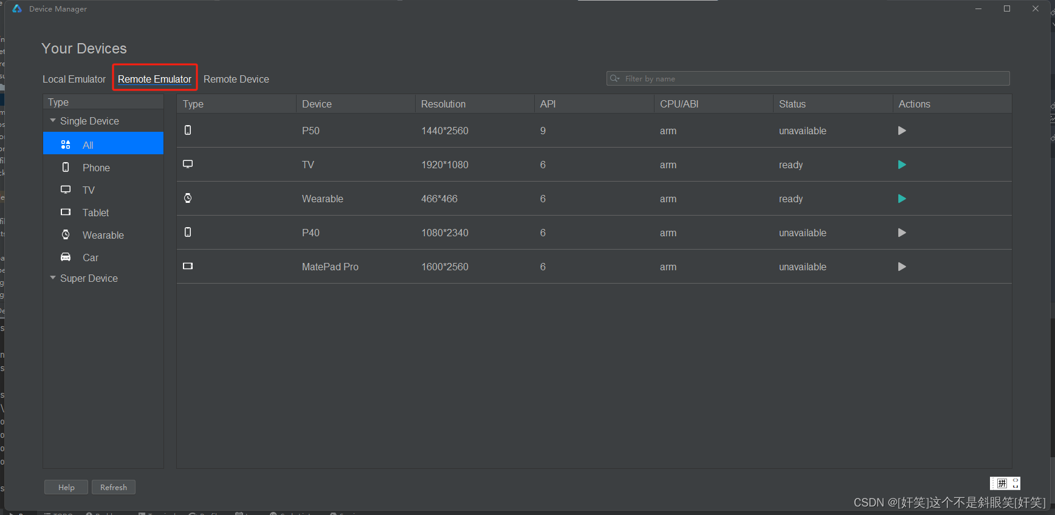The width and height of the screenshot is (1055, 515).
Task: Collapse the Single Device tree group
Action: [x=53, y=120]
